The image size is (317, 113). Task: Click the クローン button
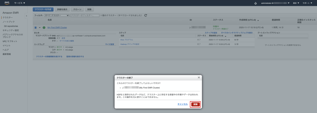(x=77, y=9)
